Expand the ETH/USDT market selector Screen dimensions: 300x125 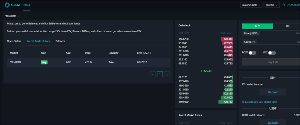pyautogui.click(x=12, y=16)
